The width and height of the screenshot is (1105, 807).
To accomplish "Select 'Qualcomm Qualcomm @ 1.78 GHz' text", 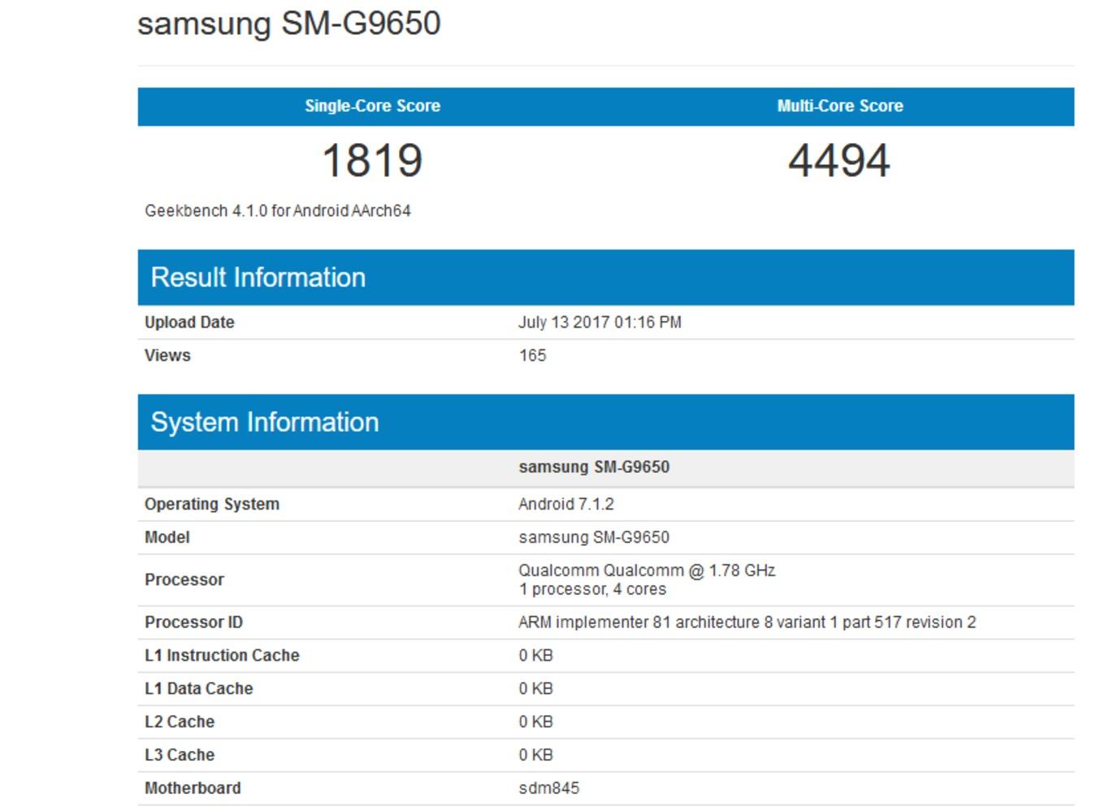I will (x=647, y=571).
